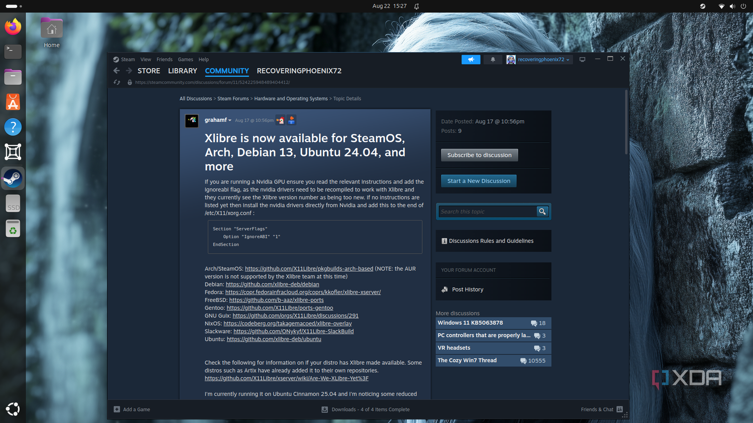Screen dimensions: 753x423
Task: Open The Cozy Win7 Thread discussion
Action: [493, 361]
